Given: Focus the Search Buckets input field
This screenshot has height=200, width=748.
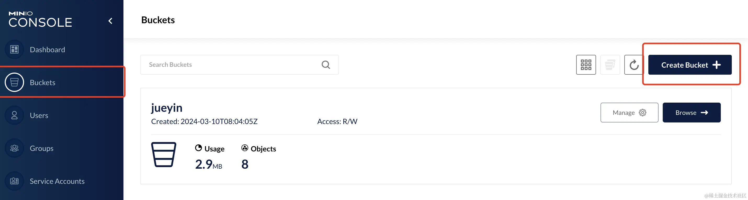Looking at the screenshot, I should click(x=239, y=65).
